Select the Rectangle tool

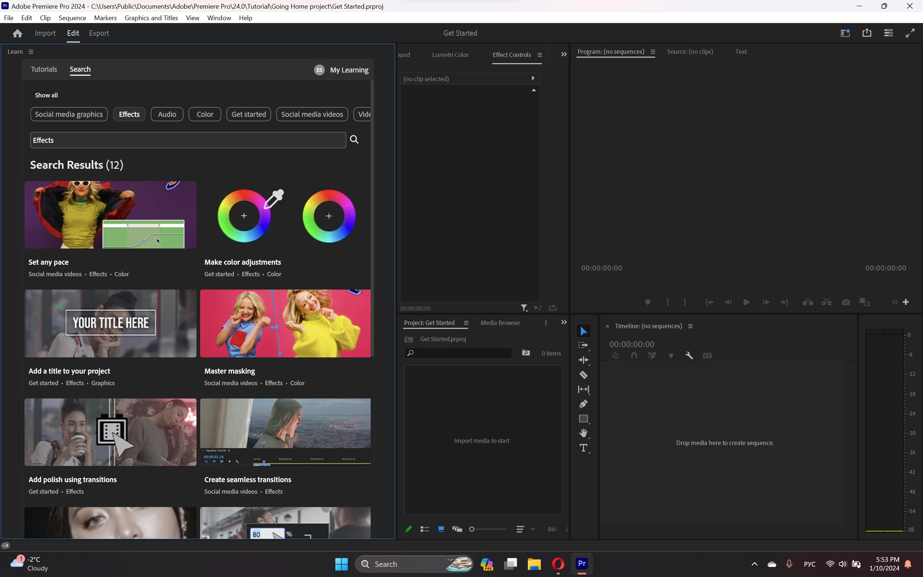click(583, 419)
